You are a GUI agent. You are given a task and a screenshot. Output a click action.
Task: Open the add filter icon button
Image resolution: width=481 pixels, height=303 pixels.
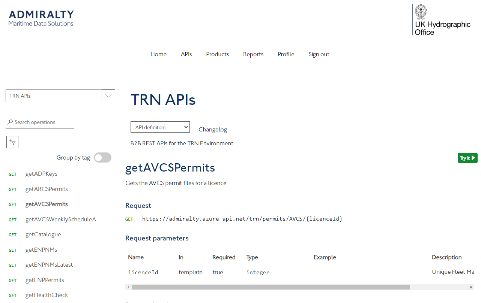point(12,142)
